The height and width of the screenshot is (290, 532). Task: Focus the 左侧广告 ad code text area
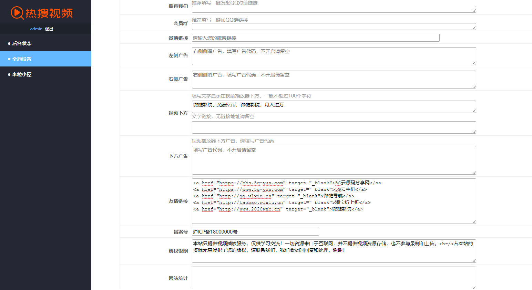coord(334,56)
